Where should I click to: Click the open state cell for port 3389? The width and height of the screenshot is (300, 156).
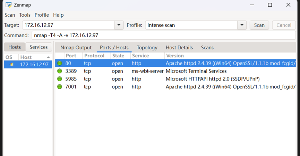pyautogui.click(x=118, y=71)
